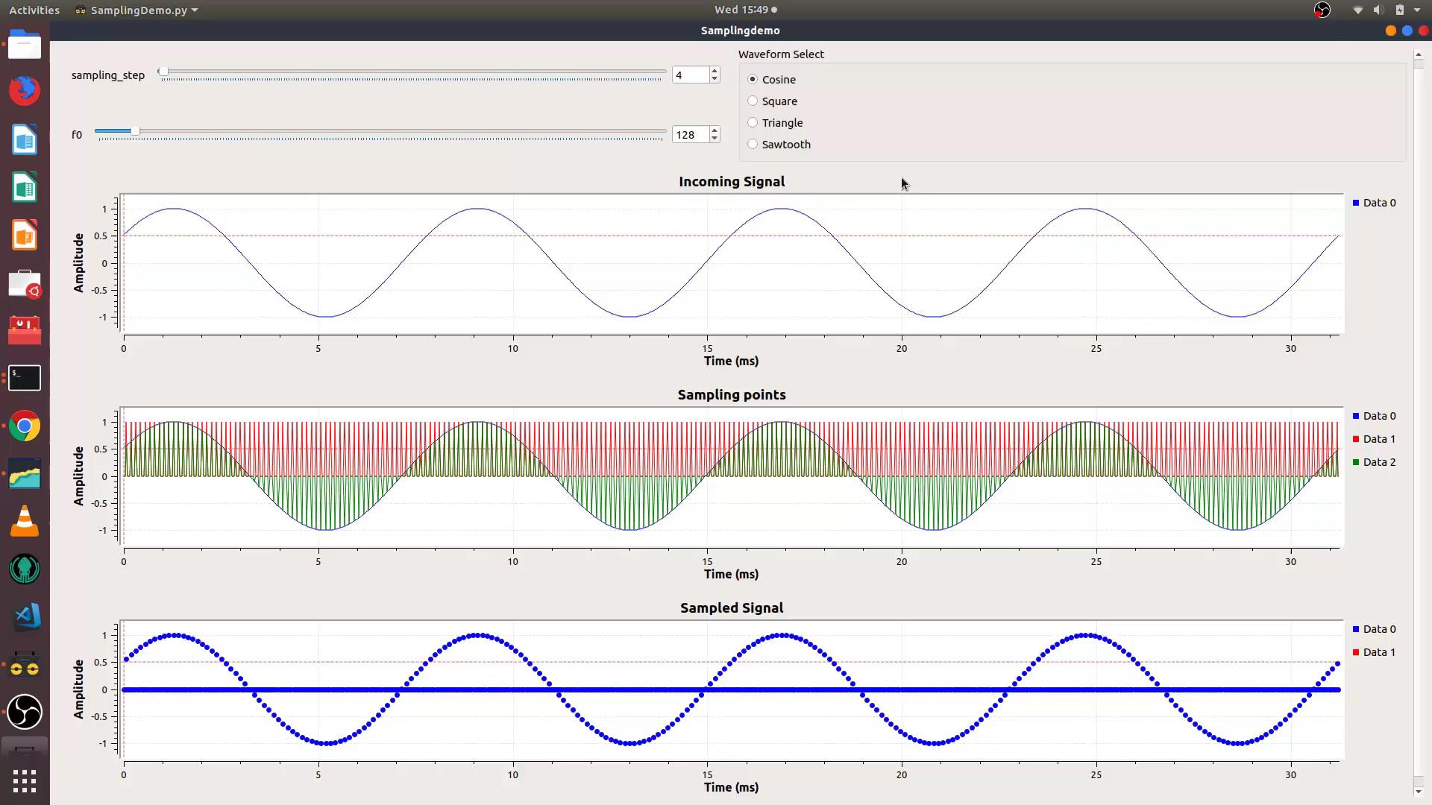Click the Incoming Signal plot title
The height and width of the screenshot is (805, 1432).
click(x=732, y=181)
